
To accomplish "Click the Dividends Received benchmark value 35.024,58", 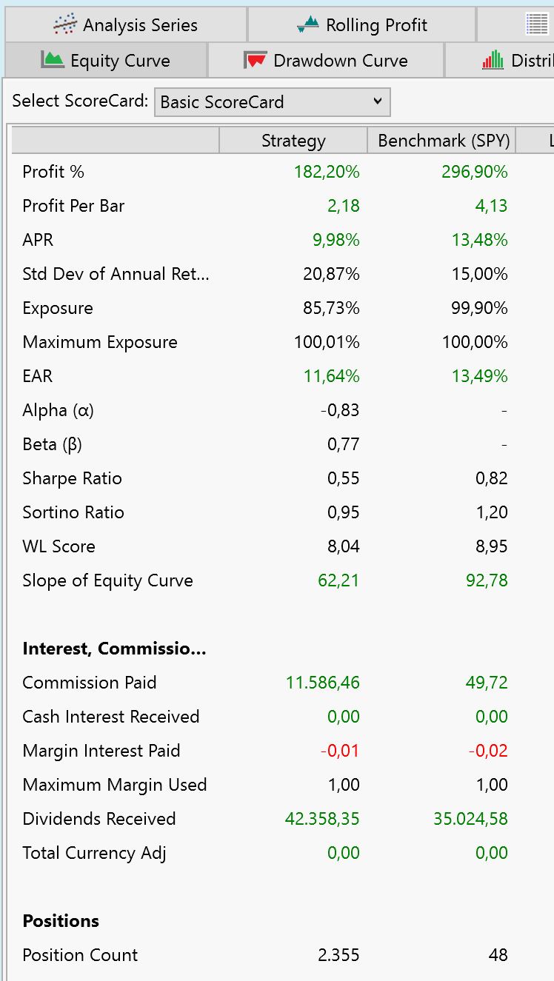I will [x=470, y=819].
